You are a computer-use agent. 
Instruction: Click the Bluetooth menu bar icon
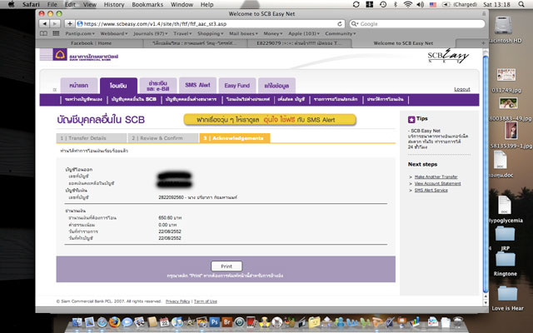[396, 4]
